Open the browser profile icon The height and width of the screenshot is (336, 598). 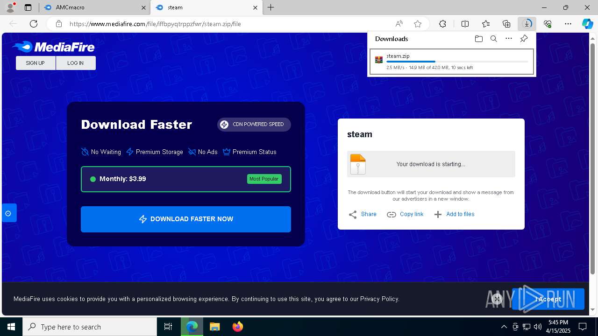click(x=10, y=7)
